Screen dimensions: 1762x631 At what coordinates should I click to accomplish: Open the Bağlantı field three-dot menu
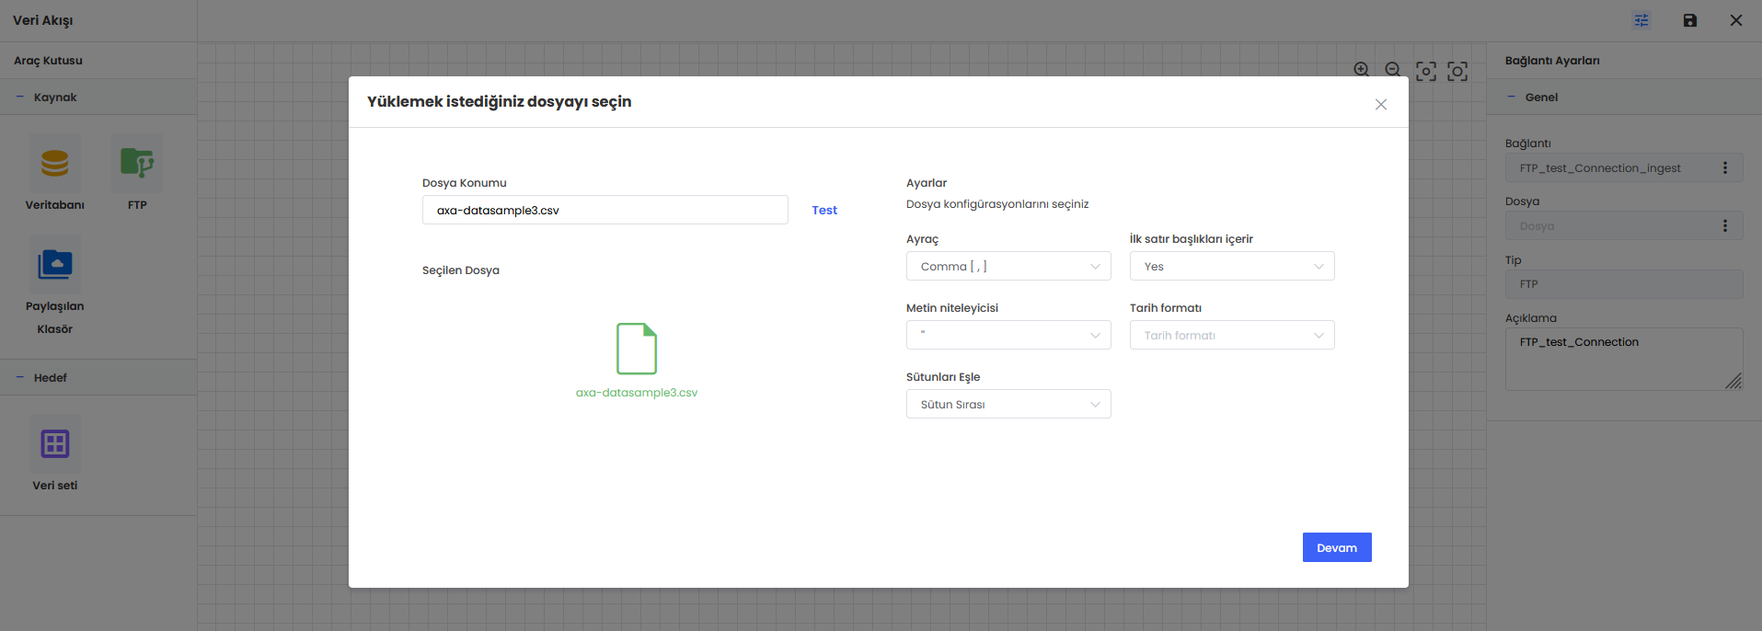click(x=1725, y=168)
